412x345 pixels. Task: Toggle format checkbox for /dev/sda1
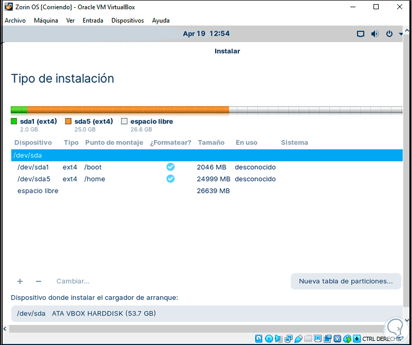point(171,167)
